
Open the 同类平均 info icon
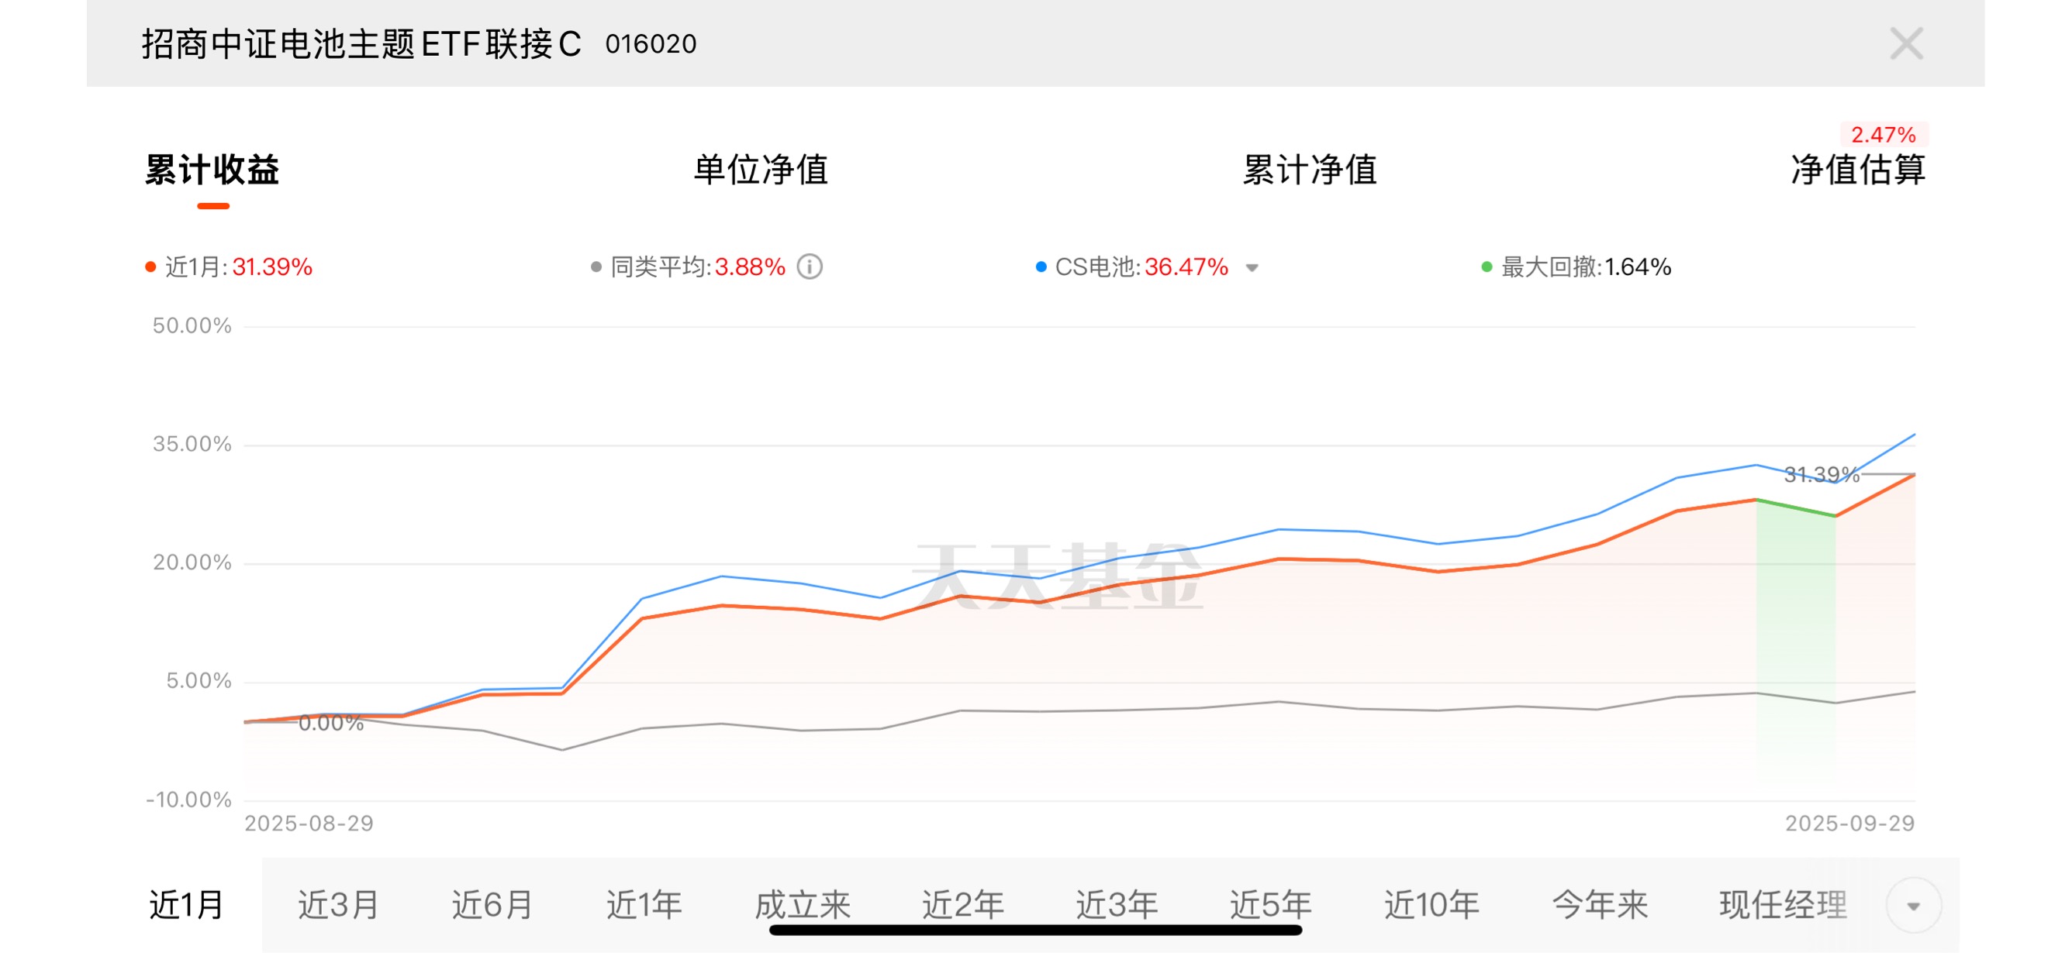coord(810,267)
